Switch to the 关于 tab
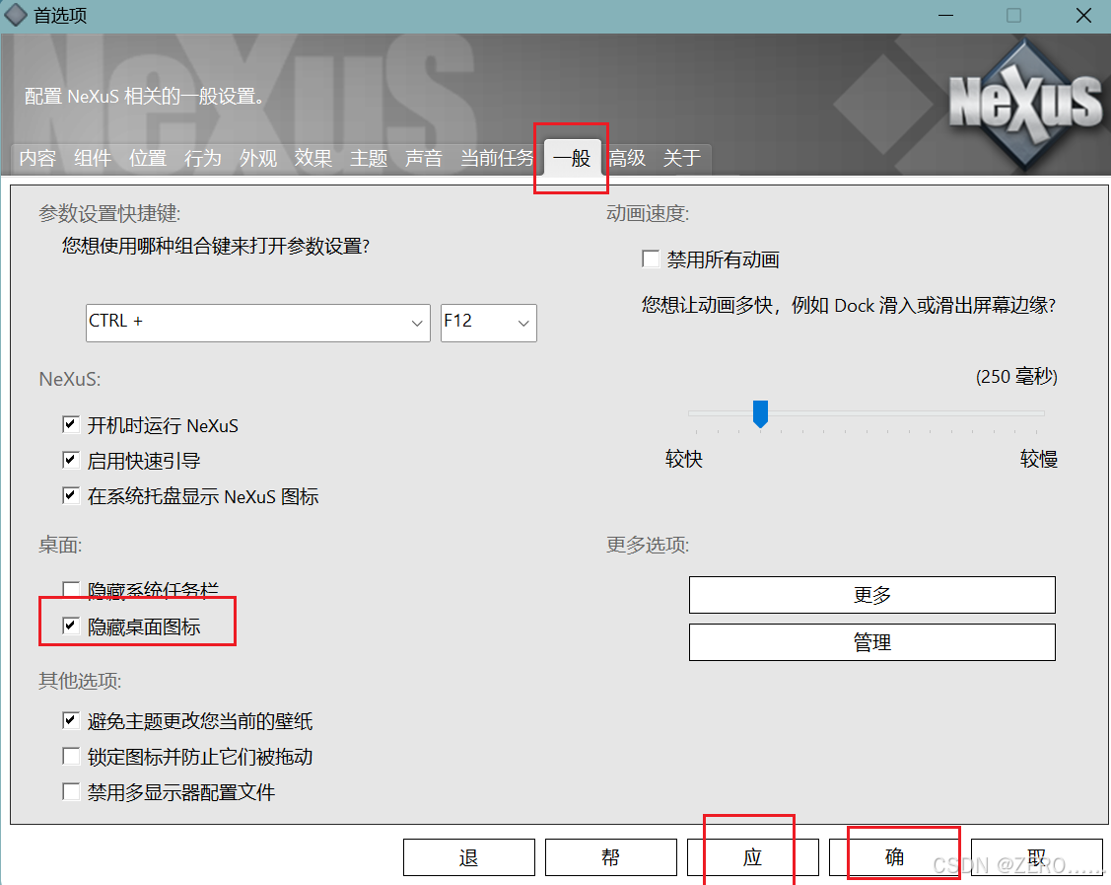 tap(682, 158)
